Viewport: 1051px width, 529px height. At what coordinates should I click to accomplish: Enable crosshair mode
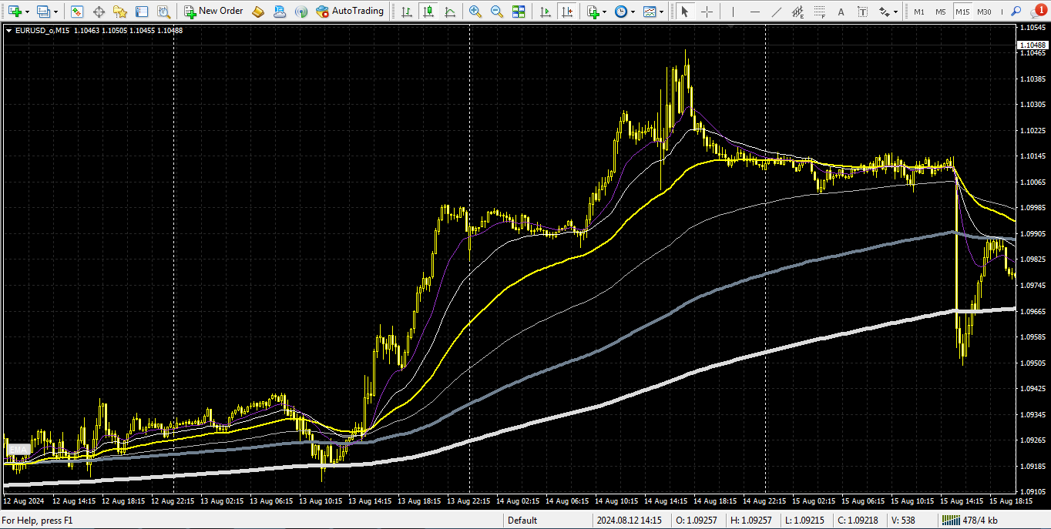point(706,12)
